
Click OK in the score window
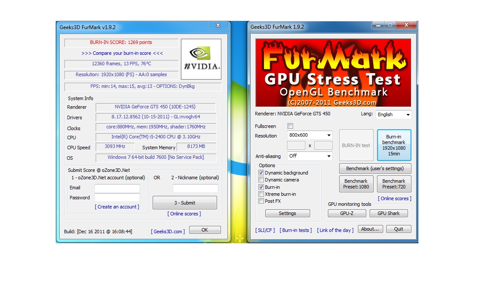(205, 230)
